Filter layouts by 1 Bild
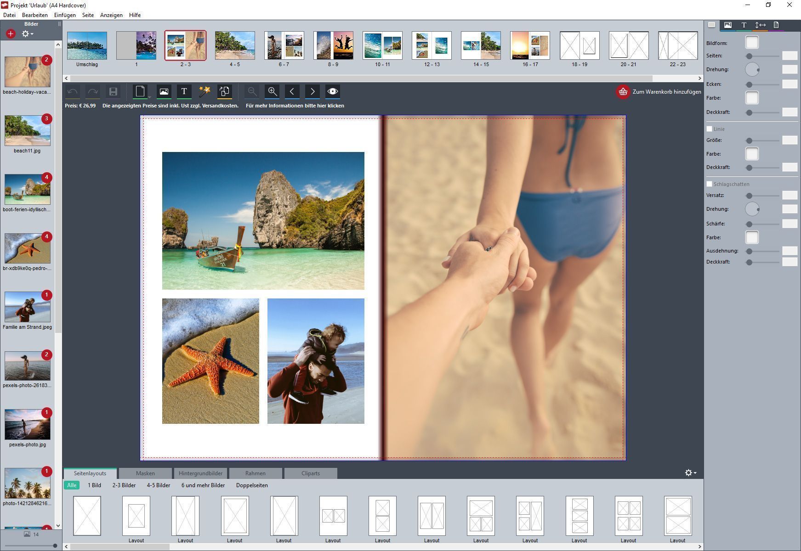Screen dimensions: 801x551 coord(94,485)
